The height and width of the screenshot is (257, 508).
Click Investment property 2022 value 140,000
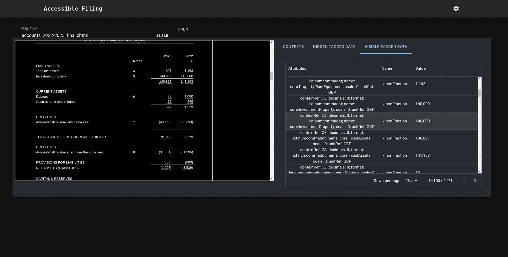pyautogui.click(x=187, y=76)
